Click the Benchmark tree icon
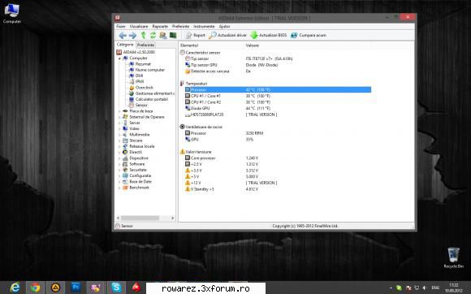This screenshot has width=471, height=294. 126,188
